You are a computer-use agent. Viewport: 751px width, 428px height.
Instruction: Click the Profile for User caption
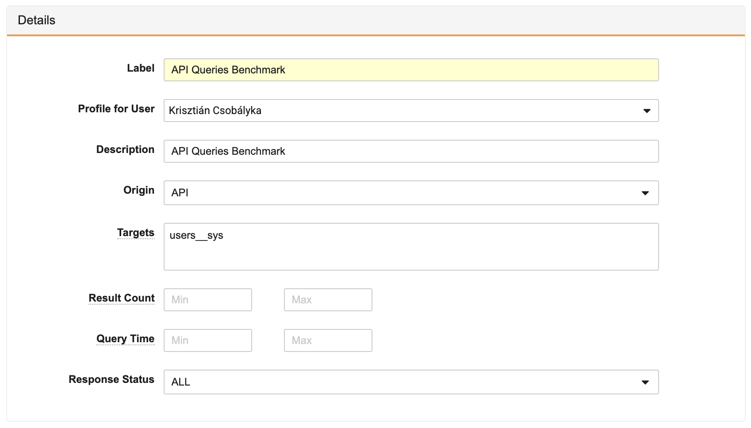tap(116, 109)
